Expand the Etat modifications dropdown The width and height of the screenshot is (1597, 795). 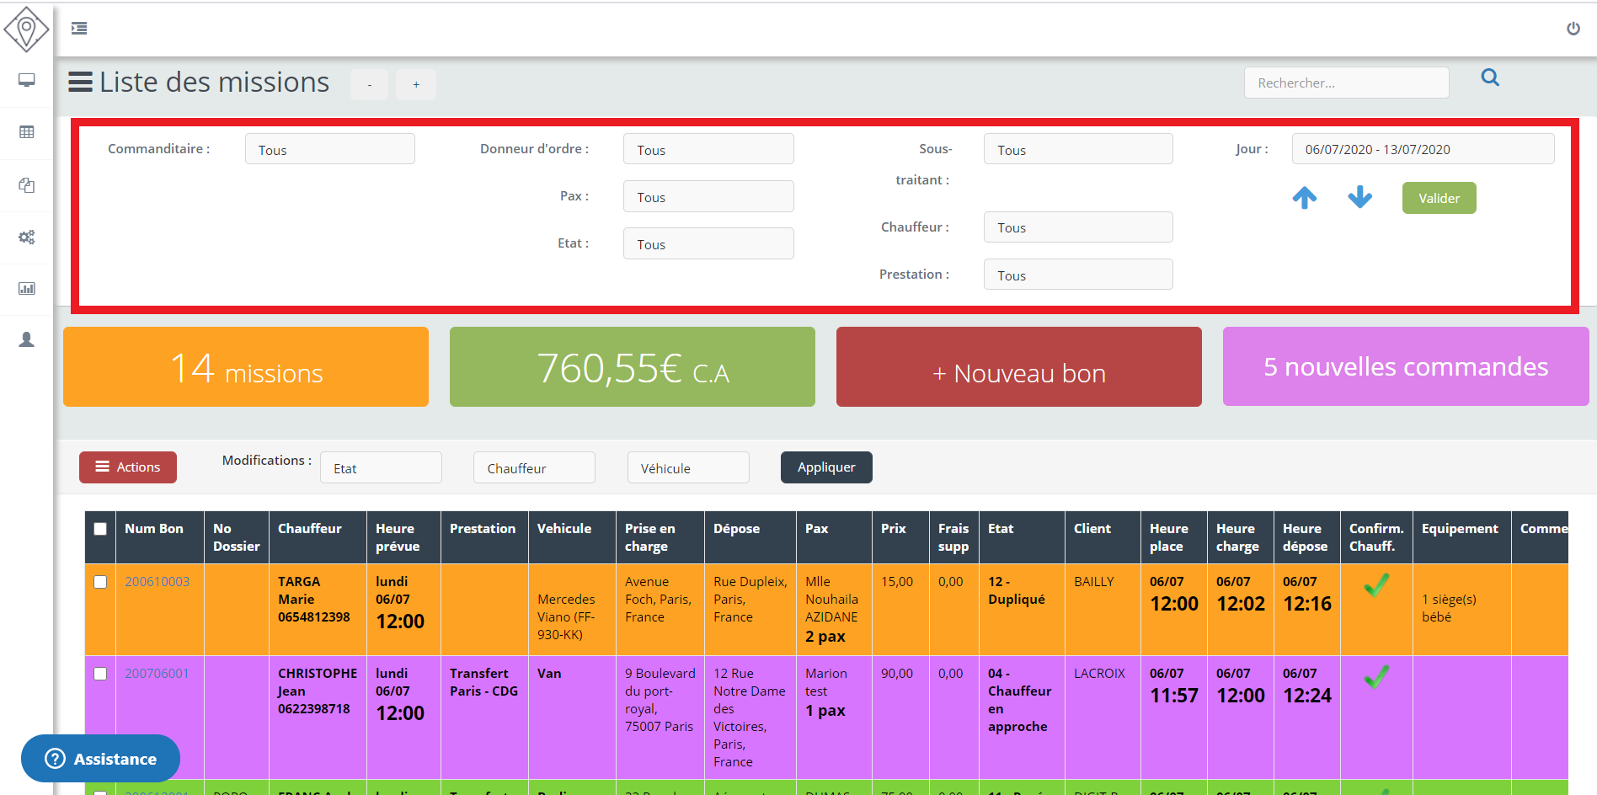381,468
